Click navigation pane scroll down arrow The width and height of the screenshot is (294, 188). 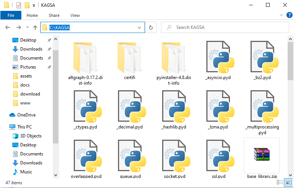[x=55, y=175]
